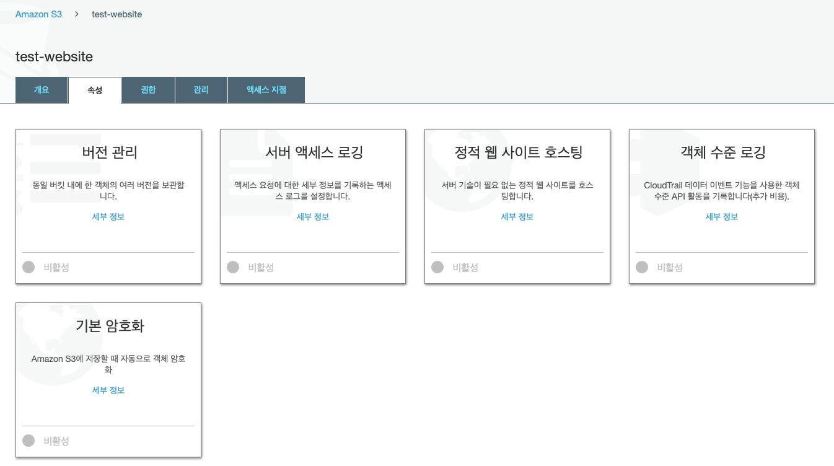
Task: Click the 객체 수준 로깅 status circle icon
Action: [642, 267]
